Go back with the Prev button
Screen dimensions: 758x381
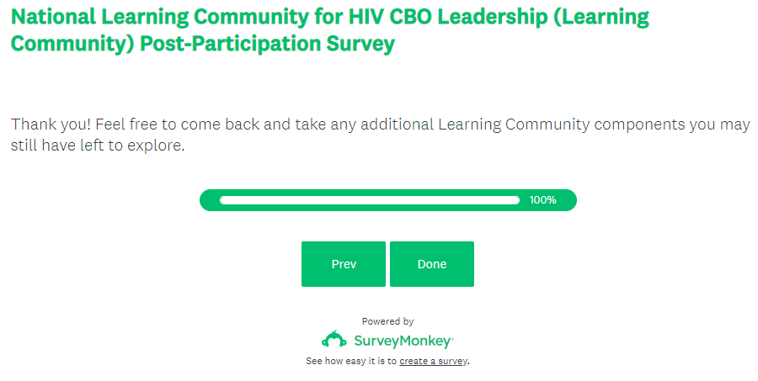point(344,264)
